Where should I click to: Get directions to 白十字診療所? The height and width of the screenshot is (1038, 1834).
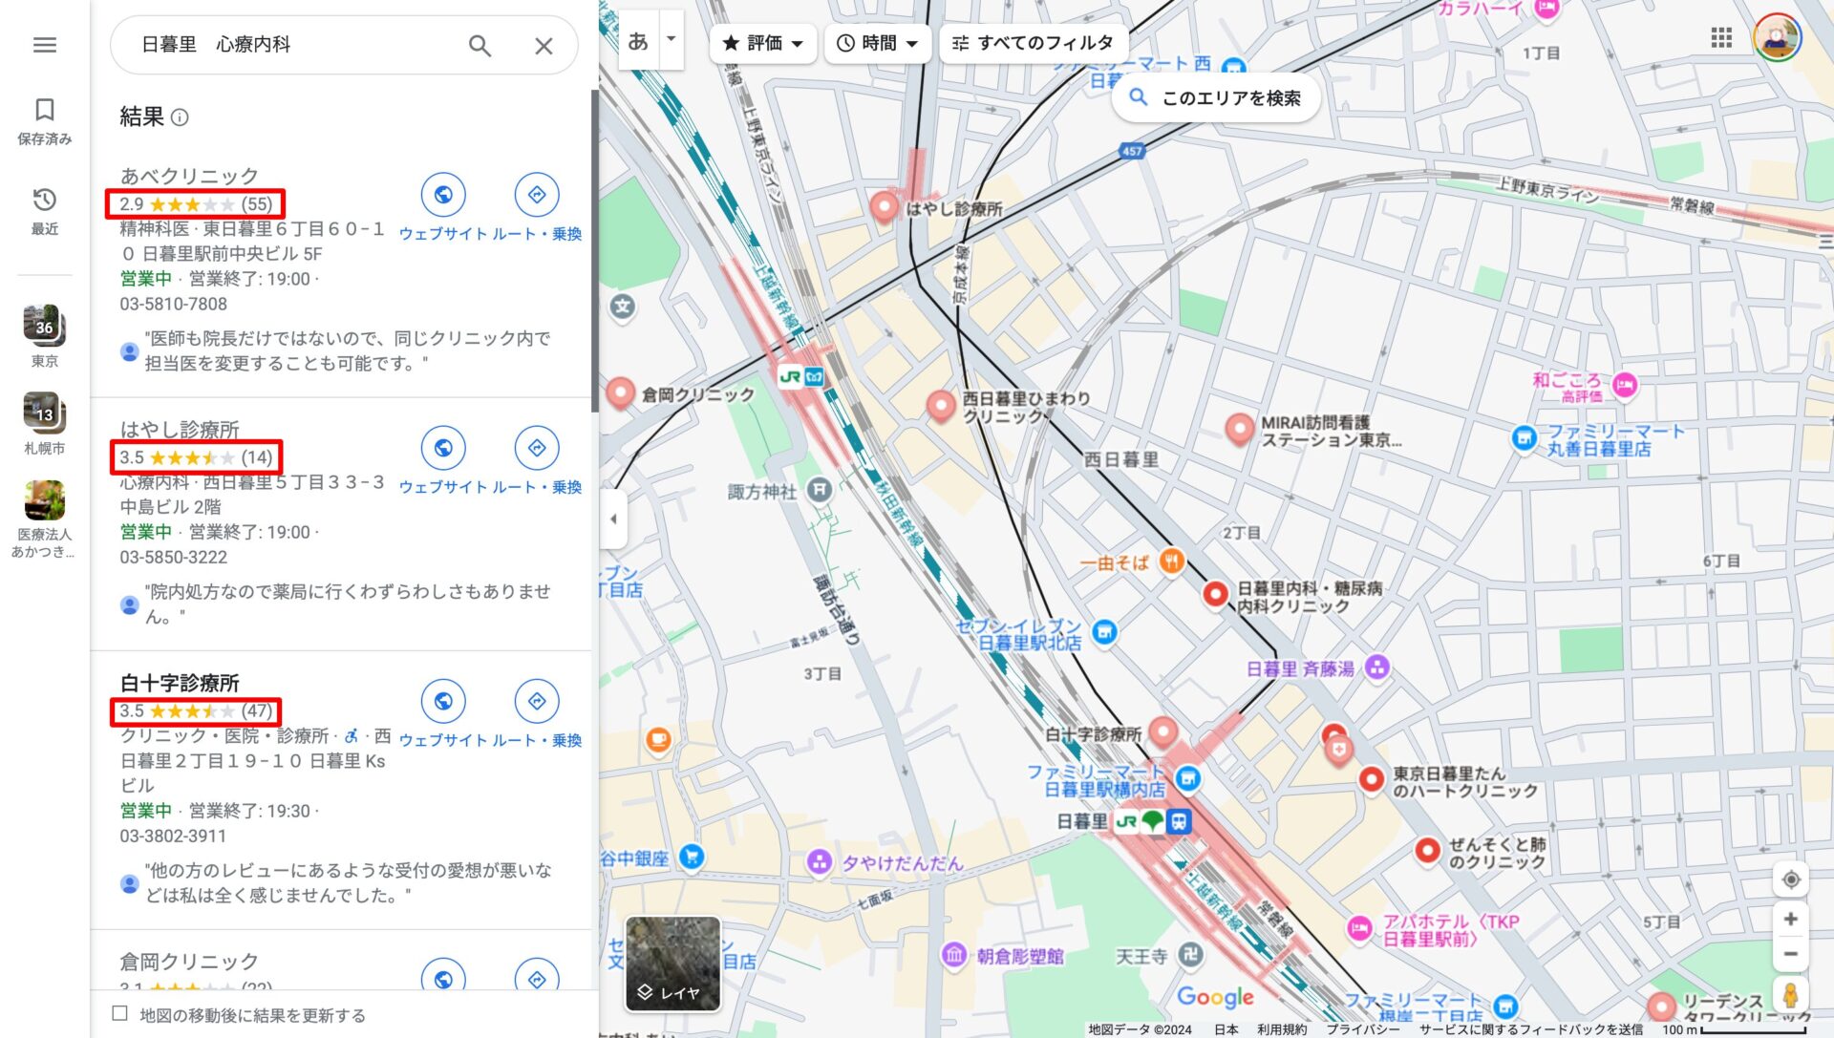(537, 701)
